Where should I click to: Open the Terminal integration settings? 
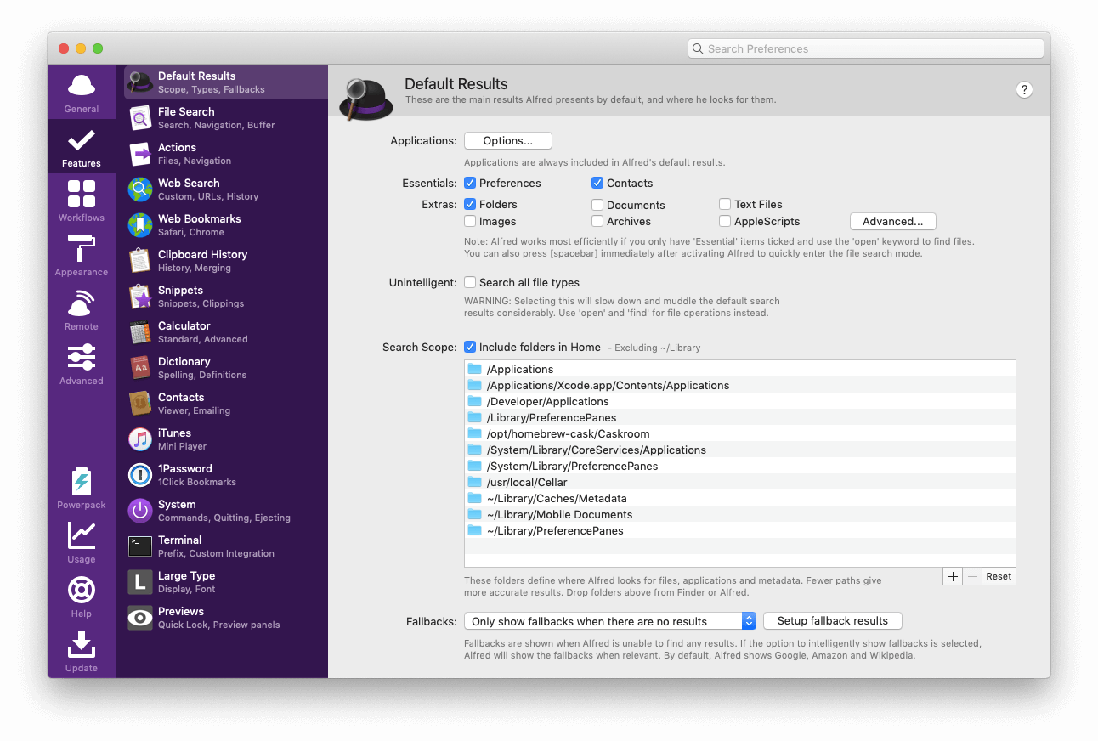coord(139,546)
